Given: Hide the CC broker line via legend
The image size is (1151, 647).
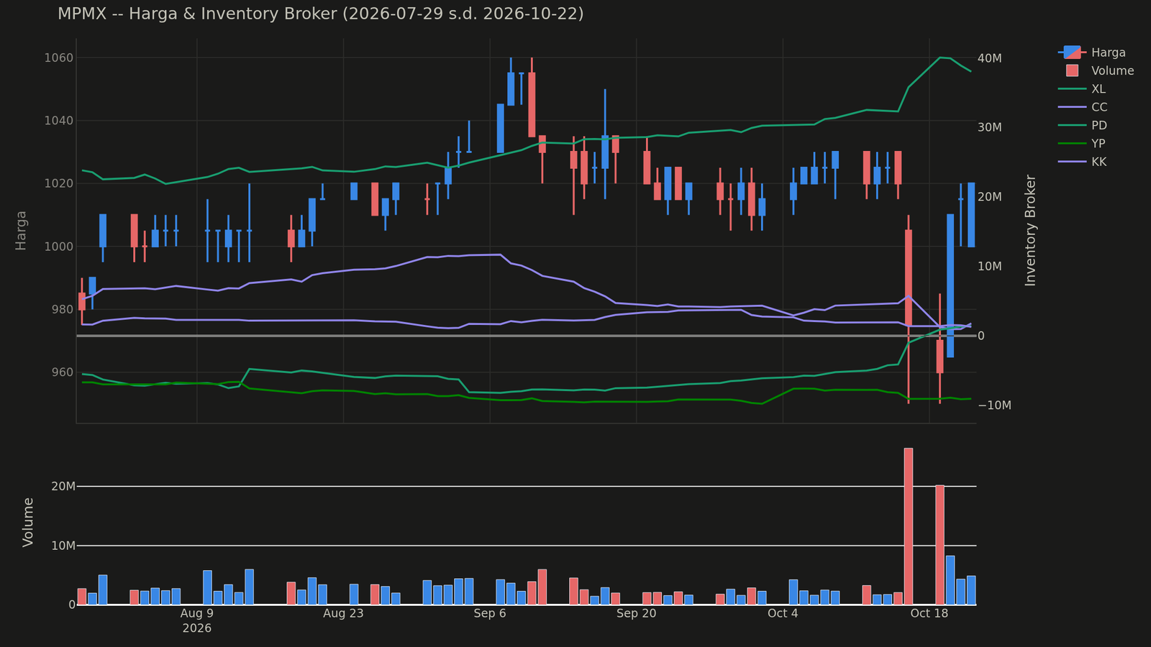Looking at the screenshot, I should click(x=1083, y=107).
